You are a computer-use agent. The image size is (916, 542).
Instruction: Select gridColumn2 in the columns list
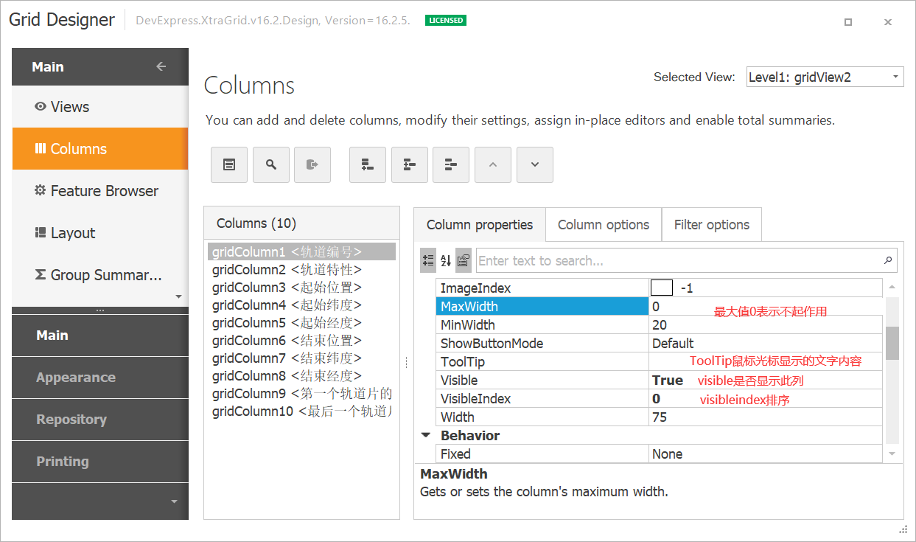pyautogui.click(x=301, y=269)
